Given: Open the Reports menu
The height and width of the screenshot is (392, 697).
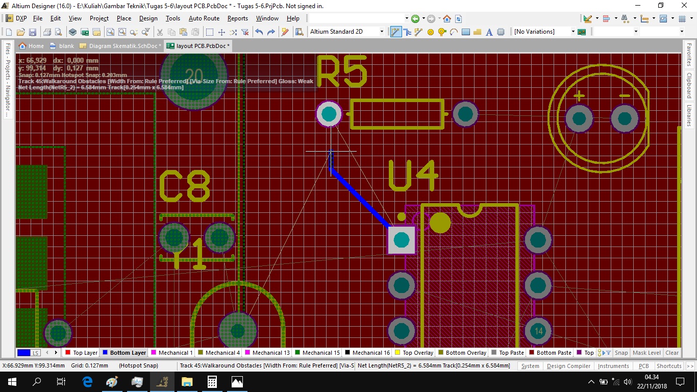Looking at the screenshot, I should click(238, 18).
